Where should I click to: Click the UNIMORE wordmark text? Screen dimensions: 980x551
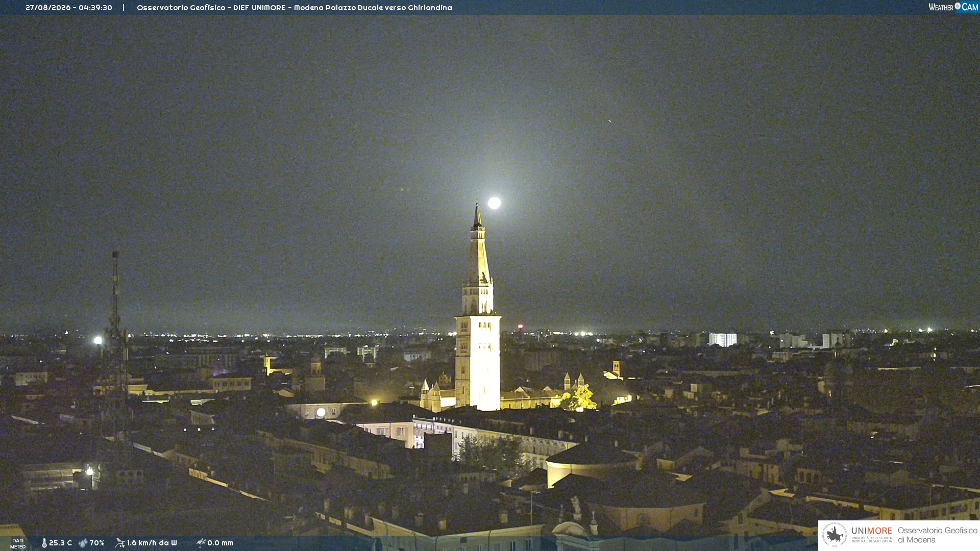coord(872,531)
